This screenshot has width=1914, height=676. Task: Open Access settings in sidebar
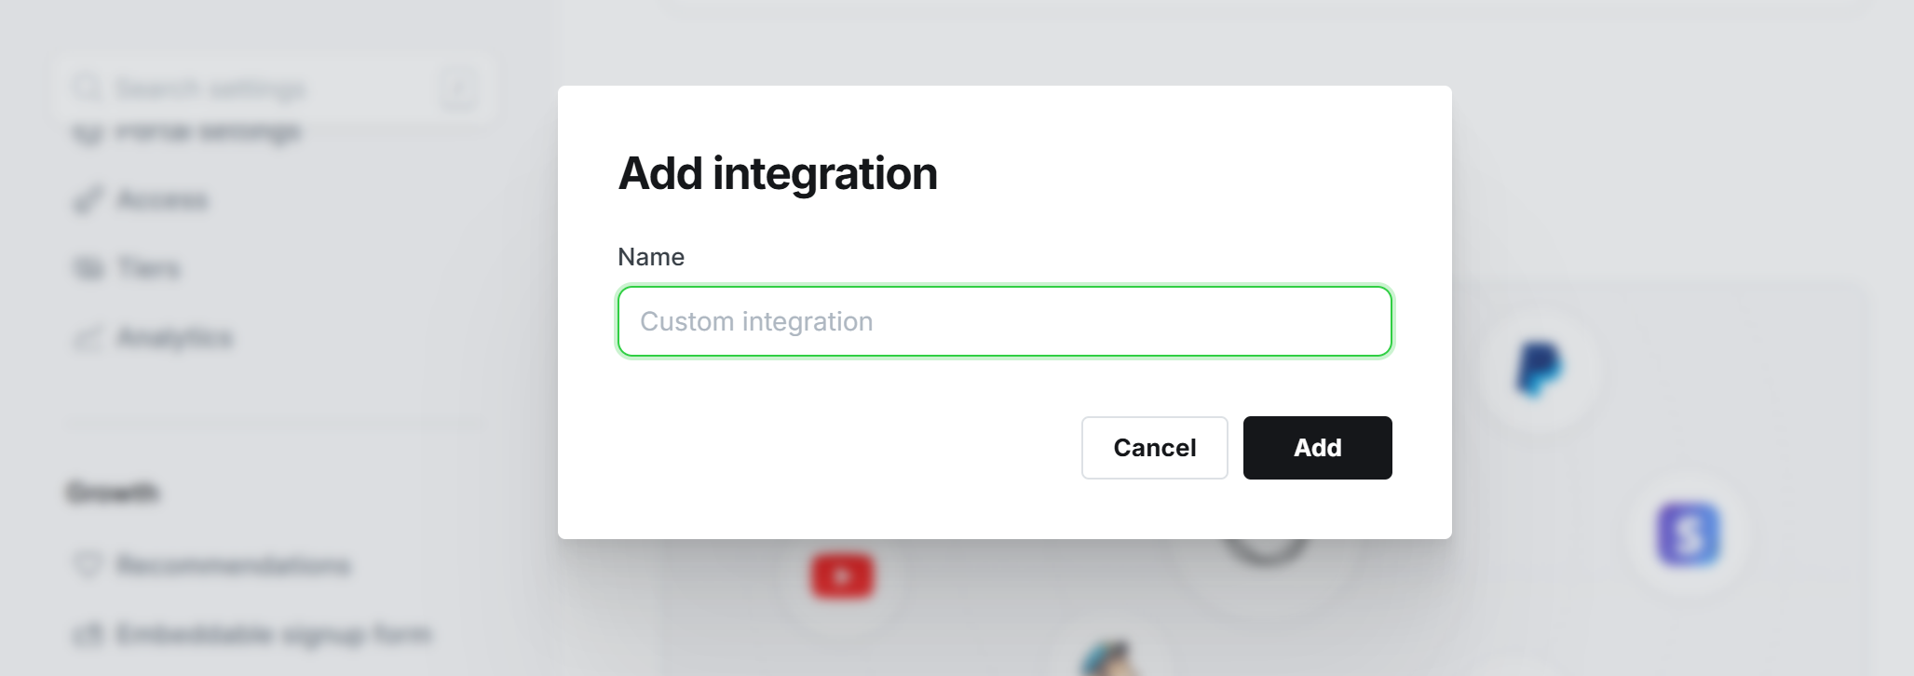click(164, 199)
